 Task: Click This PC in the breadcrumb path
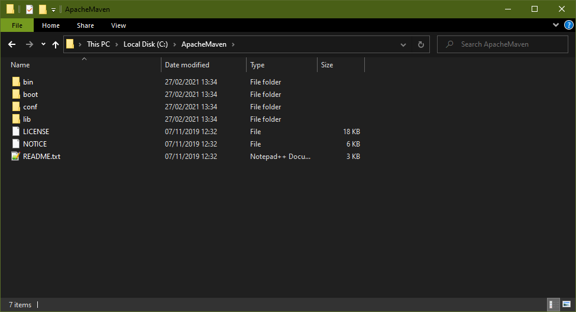(x=98, y=44)
